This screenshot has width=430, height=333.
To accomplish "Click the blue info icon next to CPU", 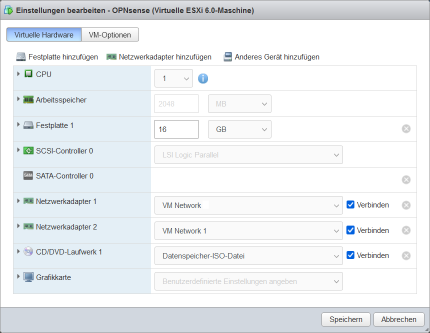I will (x=203, y=78).
